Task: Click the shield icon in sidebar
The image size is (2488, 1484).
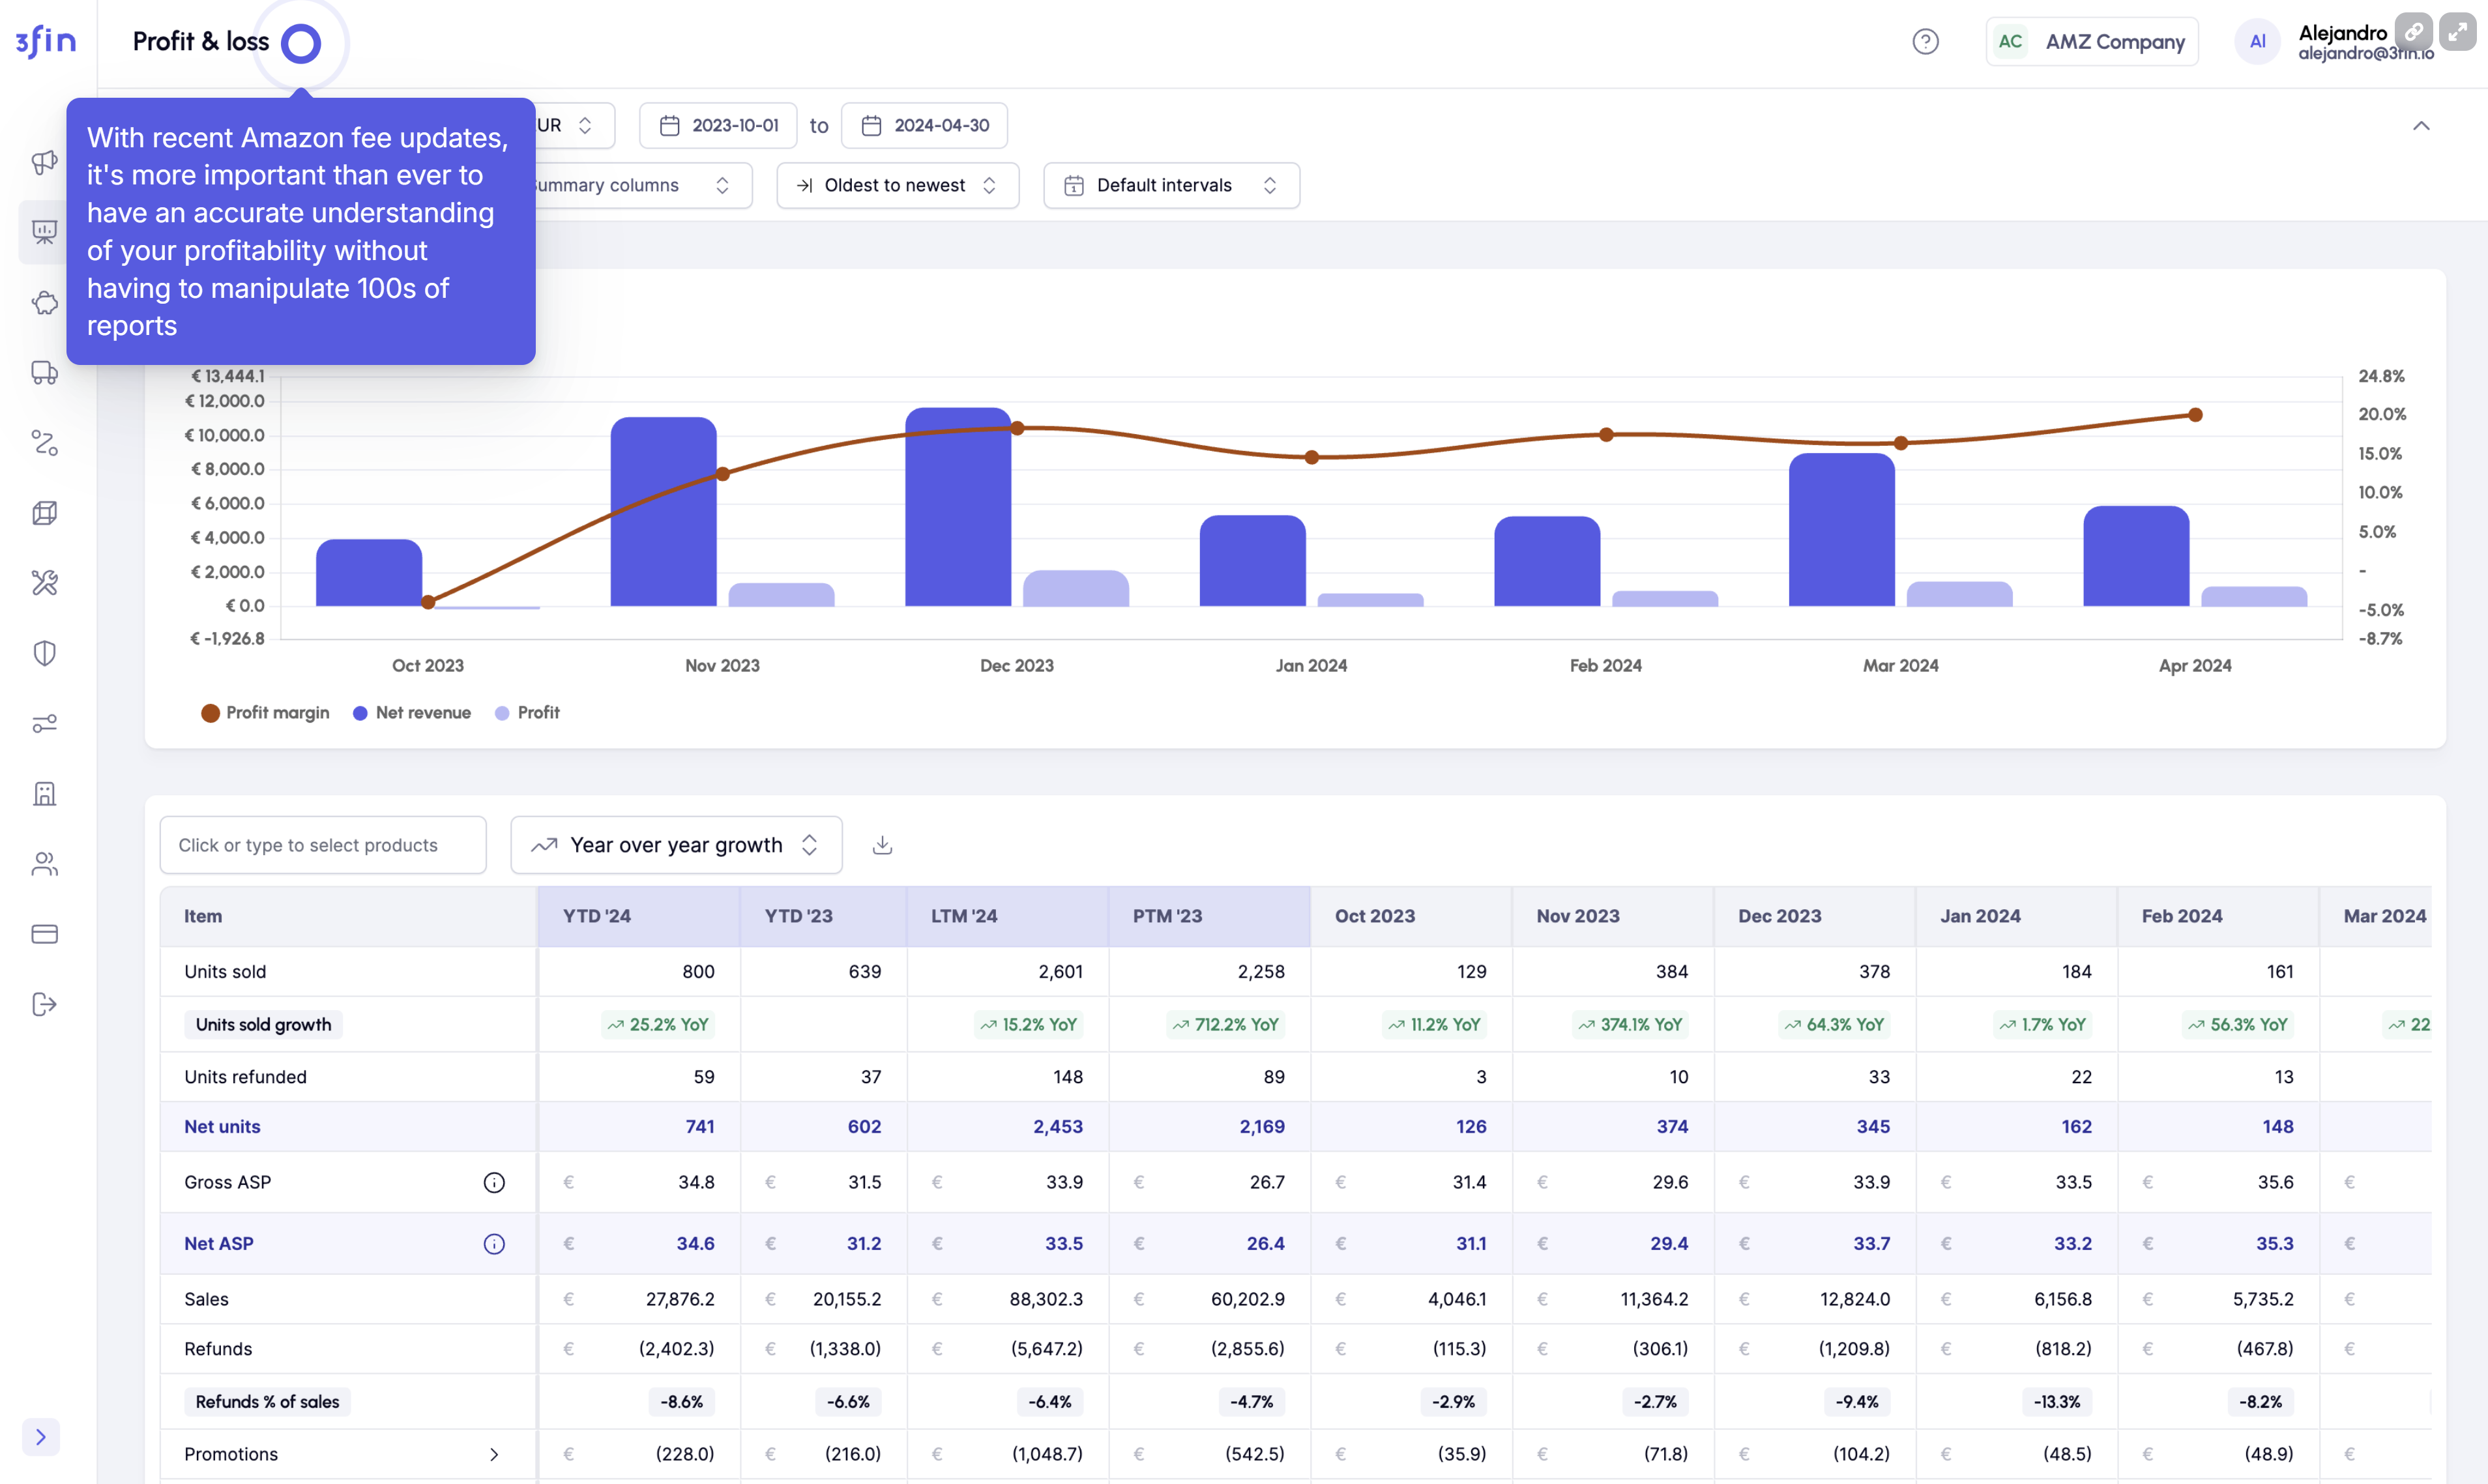Action: point(44,653)
